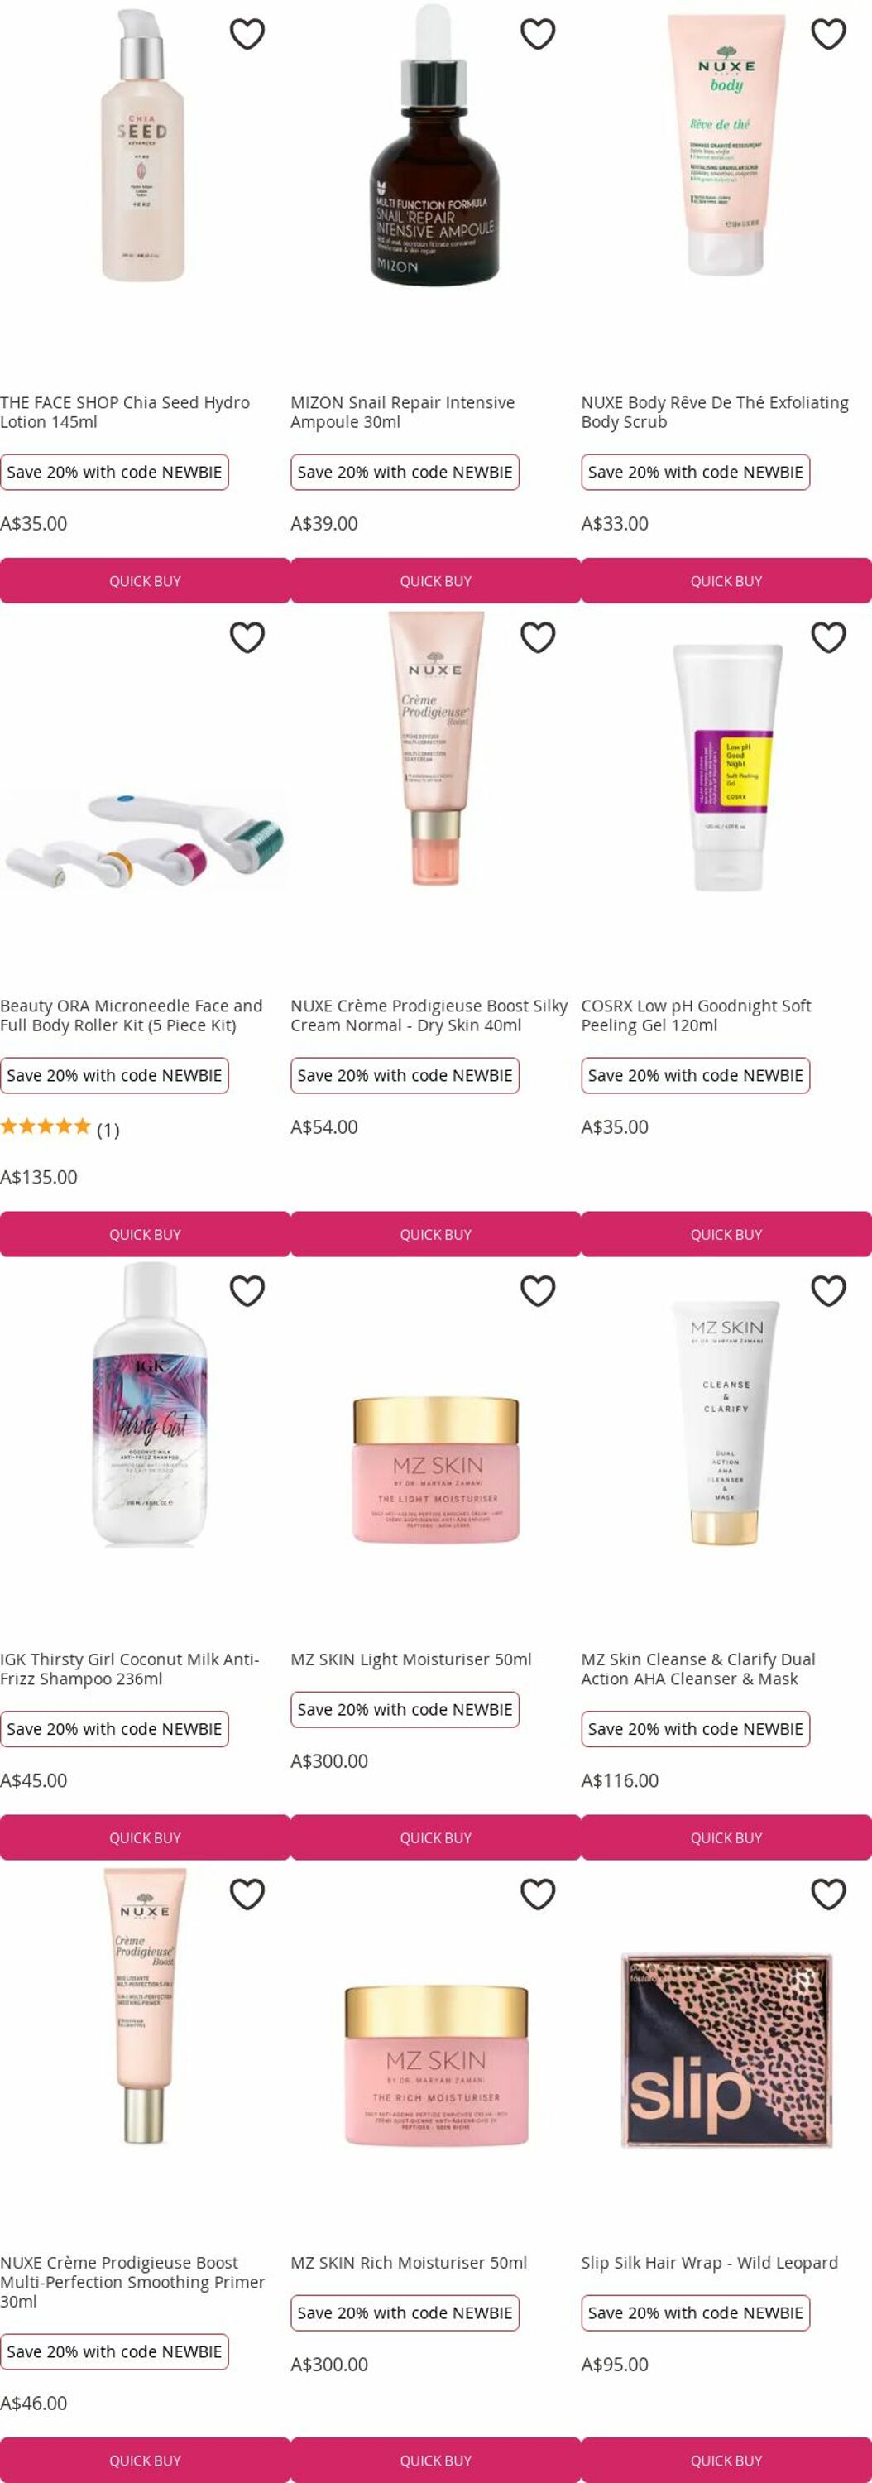
Task: Open Beauty ORA Microneedle Roller Kit title
Action: pos(131,1015)
